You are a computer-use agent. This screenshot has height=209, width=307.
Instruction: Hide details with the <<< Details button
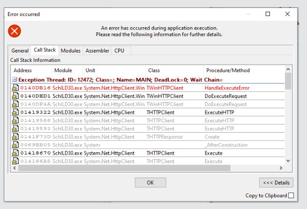(x=276, y=183)
